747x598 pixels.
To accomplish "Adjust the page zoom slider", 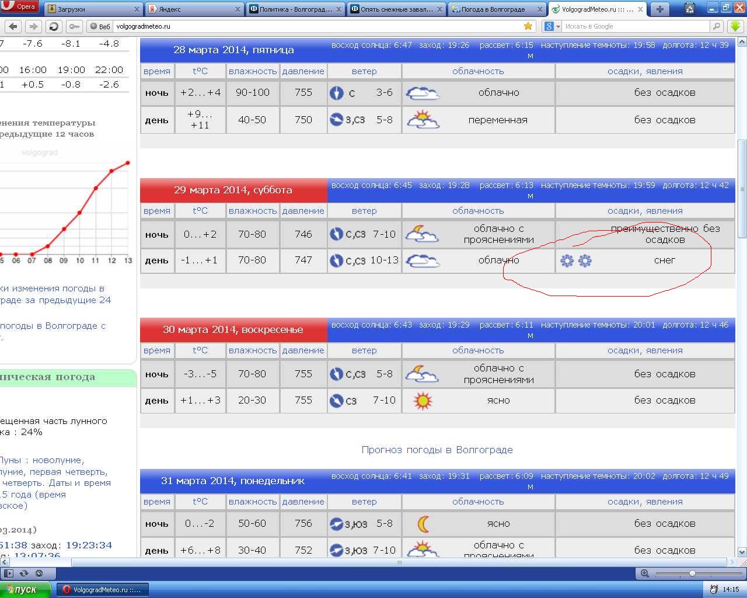I will [693, 573].
